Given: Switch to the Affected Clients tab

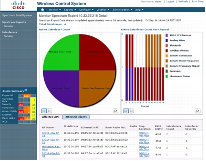Looking at the screenshot, I should (x=76, y=117).
